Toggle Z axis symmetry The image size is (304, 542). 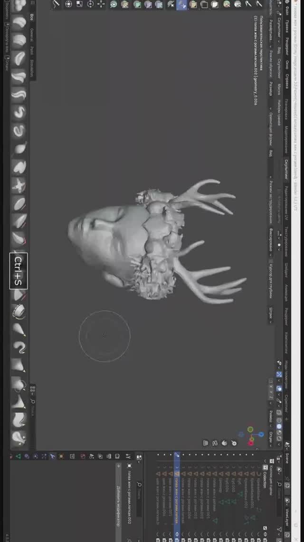pos(271,398)
